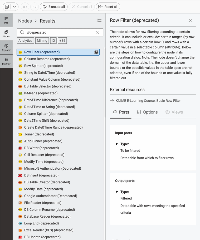Switch to the Options tab
The image size is (200, 240).
pyautogui.click(x=147, y=112)
